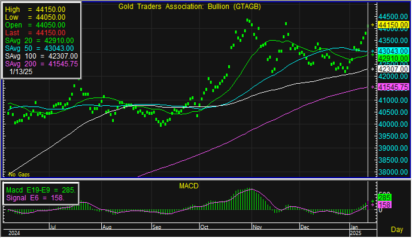Select the SAvg 200 = 41545.75 legend entry

tap(41, 64)
